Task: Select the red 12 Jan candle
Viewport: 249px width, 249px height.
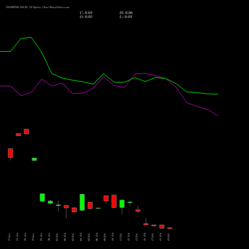Action: pyautogui.click(x=10, y=153)
